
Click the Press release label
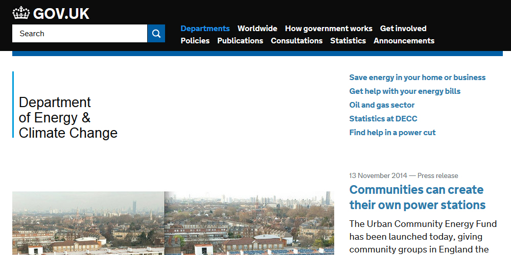tap(438, 176)
